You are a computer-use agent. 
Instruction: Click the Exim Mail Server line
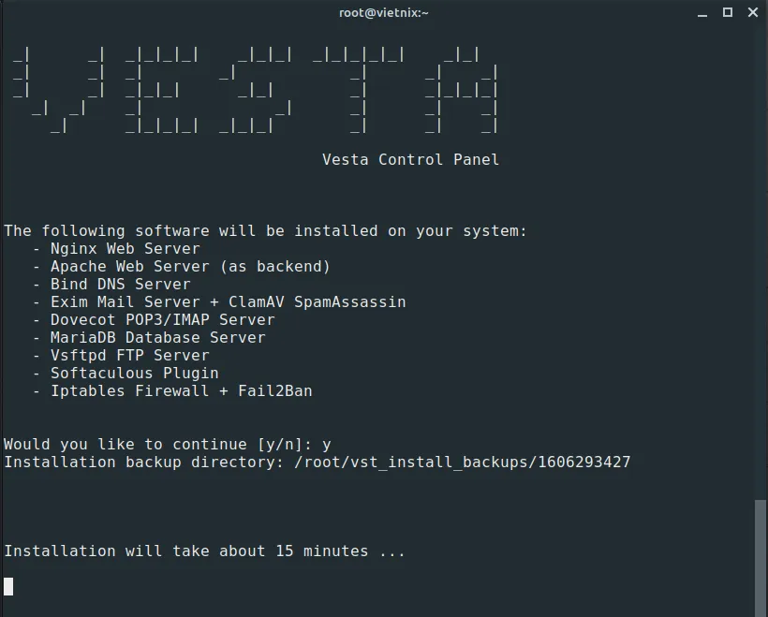[x=219, y=302]
